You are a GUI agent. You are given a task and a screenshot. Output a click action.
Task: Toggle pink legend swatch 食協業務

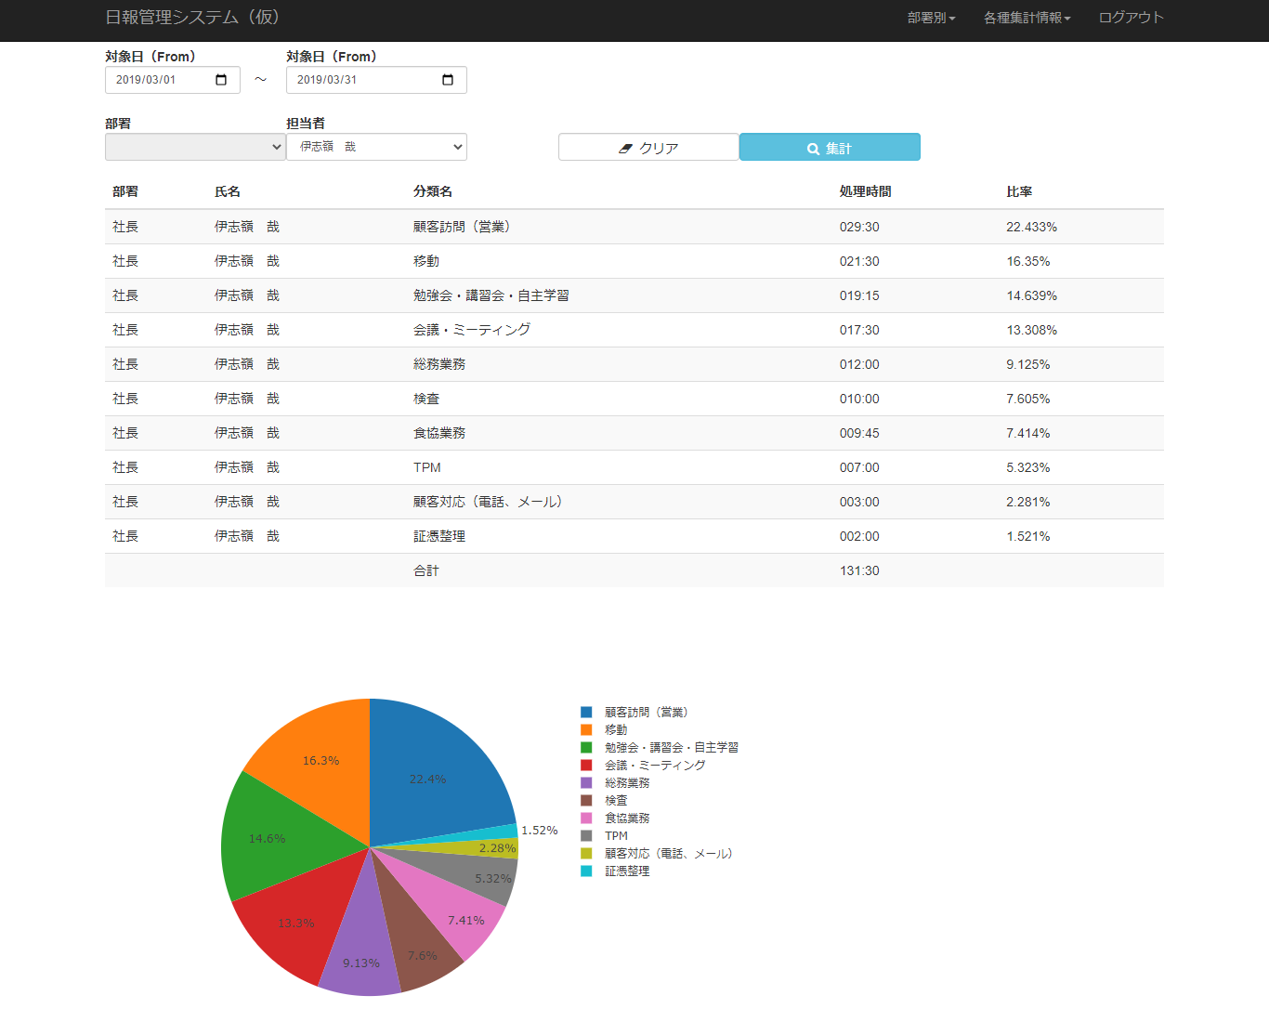pyautogui.click(x=586, y=819)
